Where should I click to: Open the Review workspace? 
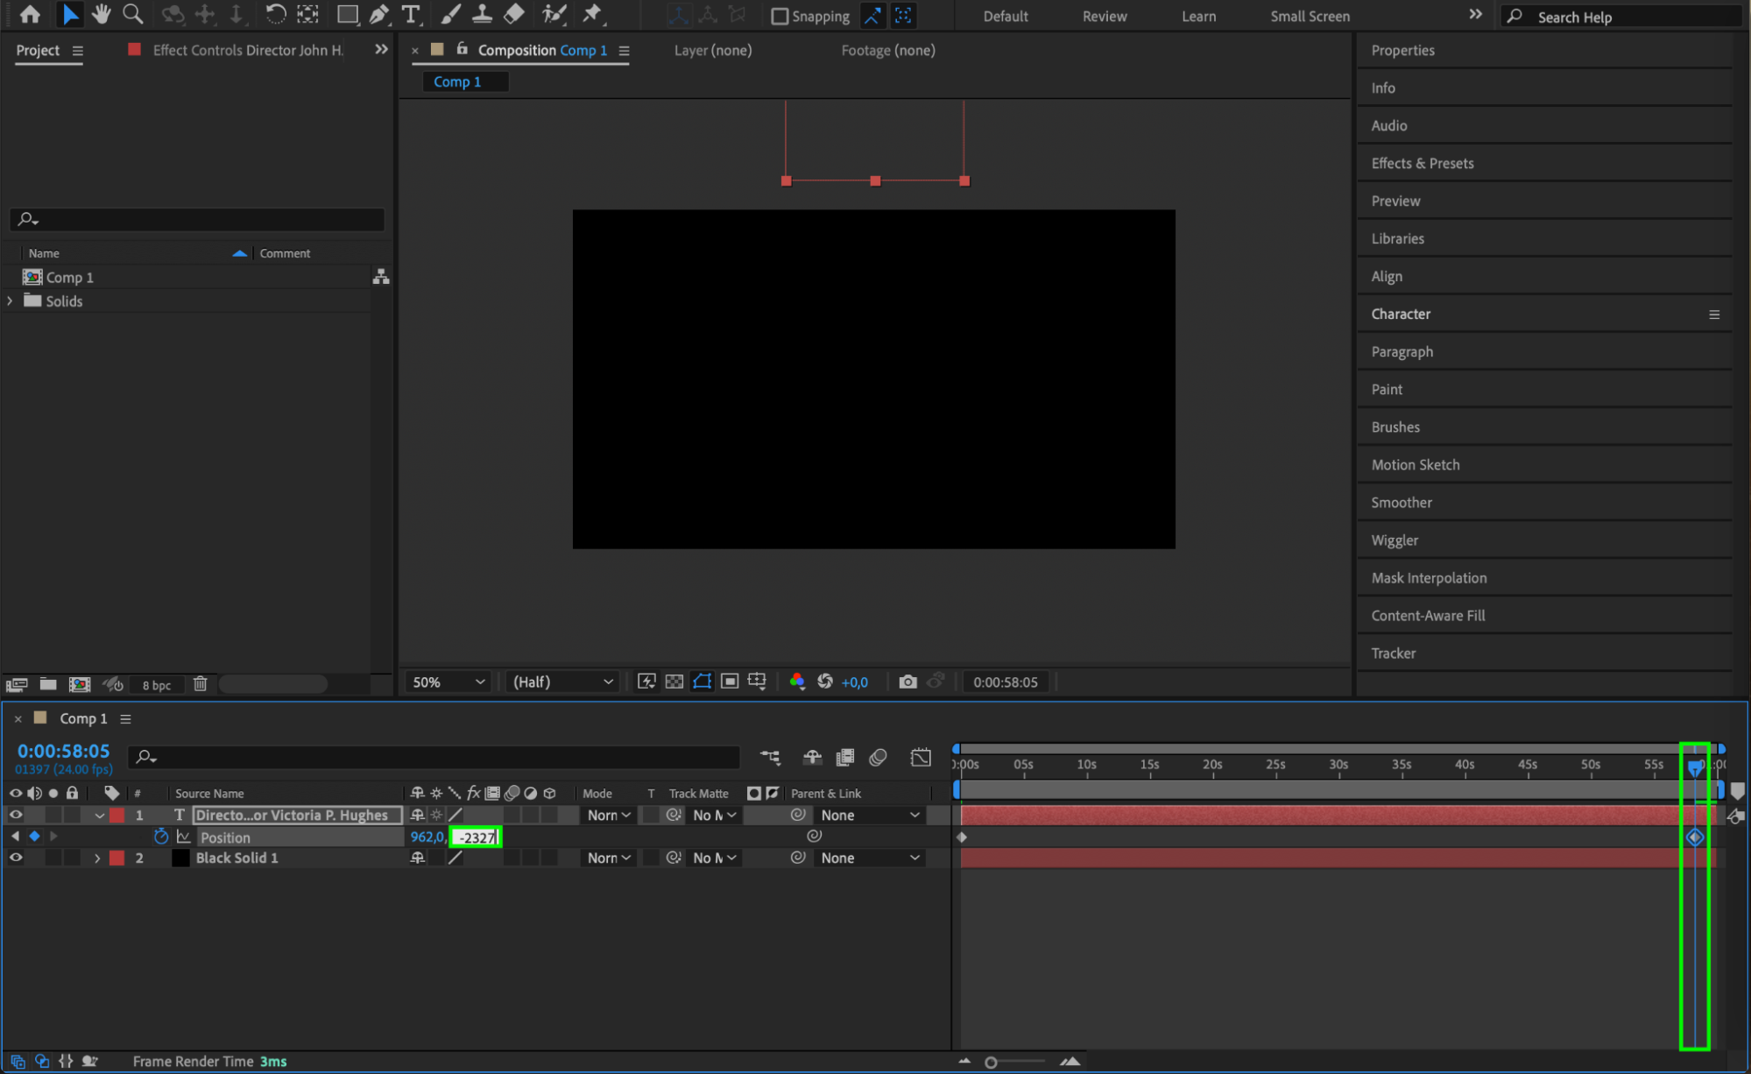pyautogui.click(x=1104, y=16)
